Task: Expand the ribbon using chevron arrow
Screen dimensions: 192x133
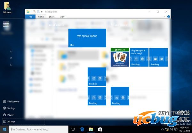Action: coord(165,16)
